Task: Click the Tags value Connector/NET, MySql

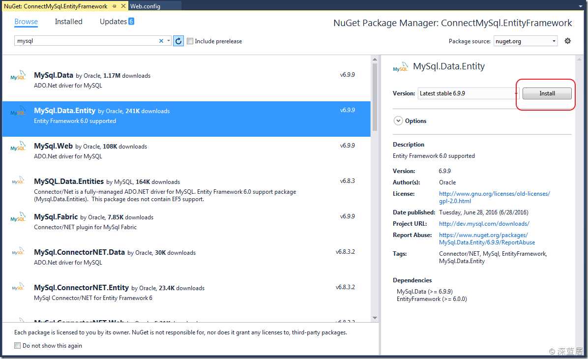Action: [x=493, y=257]
